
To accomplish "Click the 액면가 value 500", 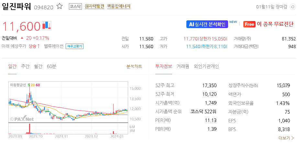I will (286, 94).
